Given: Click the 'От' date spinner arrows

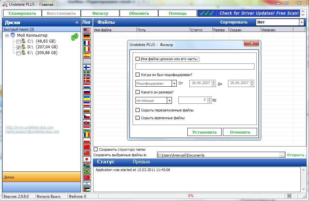Looking at the screenshot, I should 214,83.
